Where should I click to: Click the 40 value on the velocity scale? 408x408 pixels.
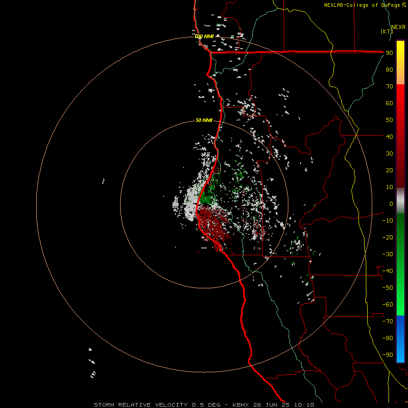[x=389, y=136]
